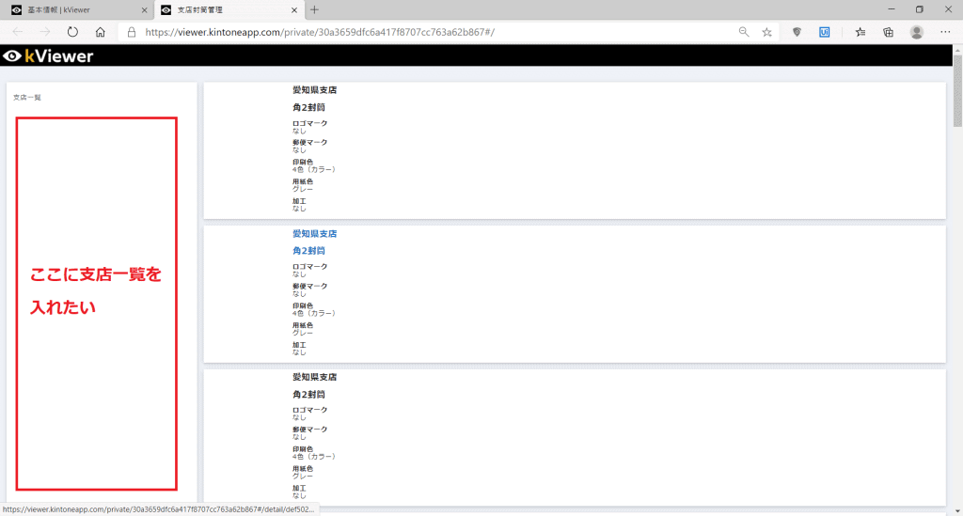This screenshot has height=516, width=963.
Task: Close the 基本情報 | kViewer tab
Action: pos(144,9)
